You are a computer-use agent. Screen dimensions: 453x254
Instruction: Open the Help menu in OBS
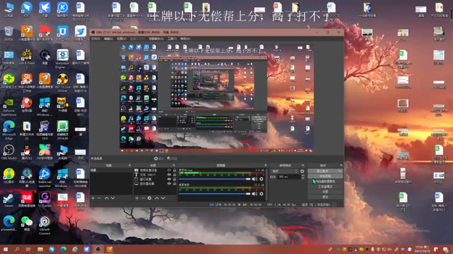[185, 38]
